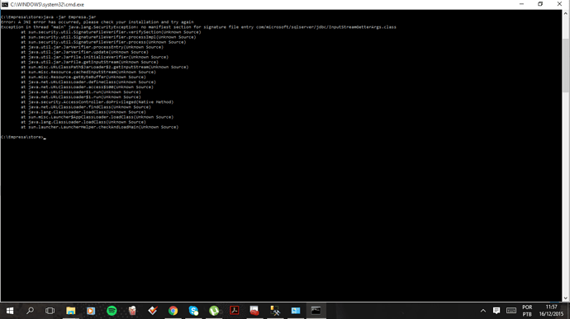
Task: Open uTorrent from the taskbar
Action: [214, 311]
